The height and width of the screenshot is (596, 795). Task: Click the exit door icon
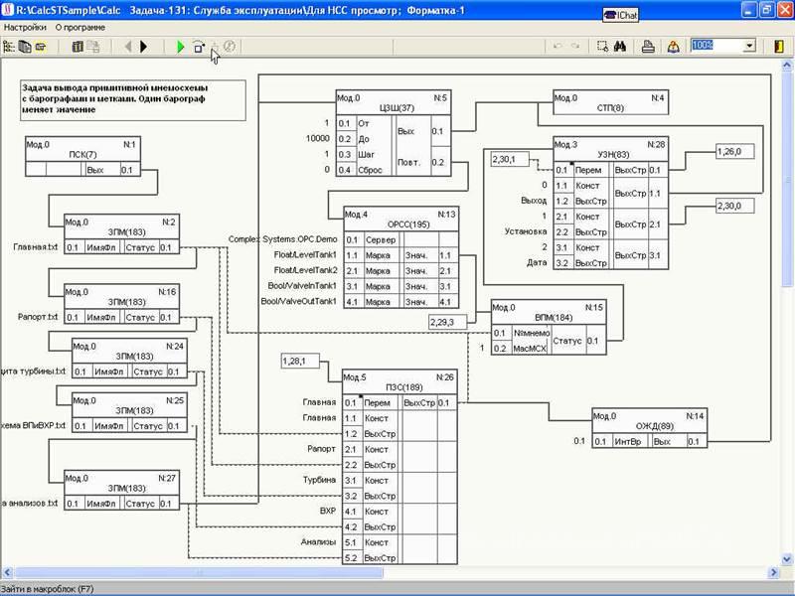pos(777,46)
